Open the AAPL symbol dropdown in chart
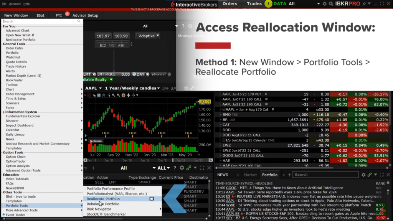The width and height of the screenshot is (393, 221). 100,88
